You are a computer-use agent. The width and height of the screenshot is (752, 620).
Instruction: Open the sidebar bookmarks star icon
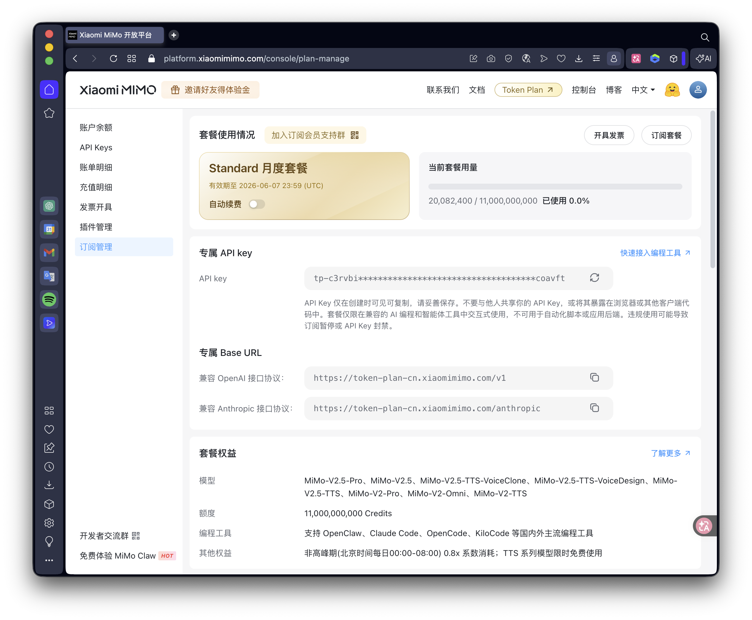(x=49, y=113)
